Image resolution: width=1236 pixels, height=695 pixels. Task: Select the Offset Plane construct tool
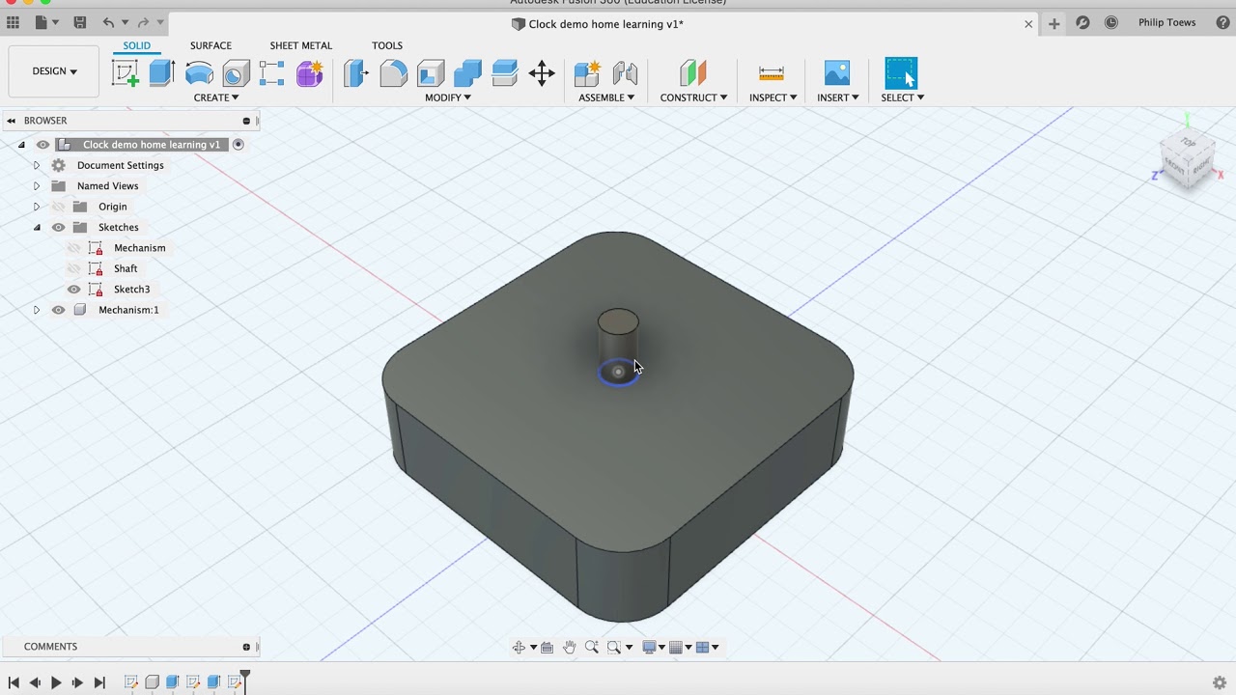click(x=692, y=73)
